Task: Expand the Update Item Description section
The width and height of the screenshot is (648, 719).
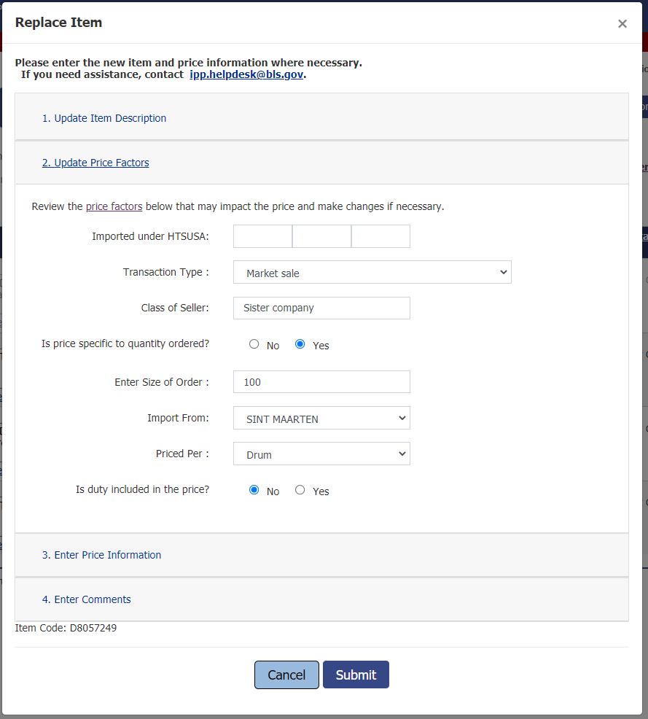Action: (x=104, y=118)
